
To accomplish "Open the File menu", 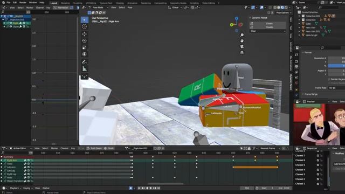I will tap(9, 3).
